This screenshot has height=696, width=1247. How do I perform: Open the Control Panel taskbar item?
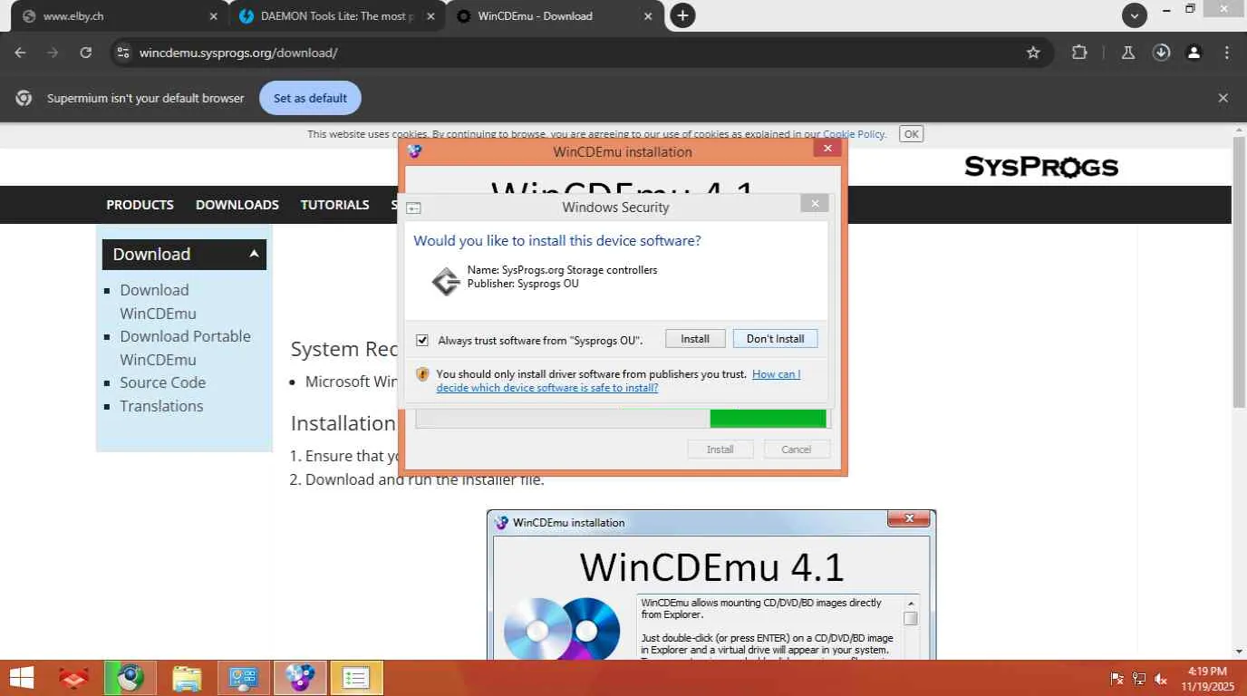[243, 678]
